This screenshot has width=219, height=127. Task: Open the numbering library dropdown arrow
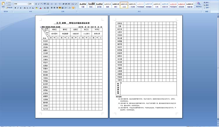[x=58, y=4]
